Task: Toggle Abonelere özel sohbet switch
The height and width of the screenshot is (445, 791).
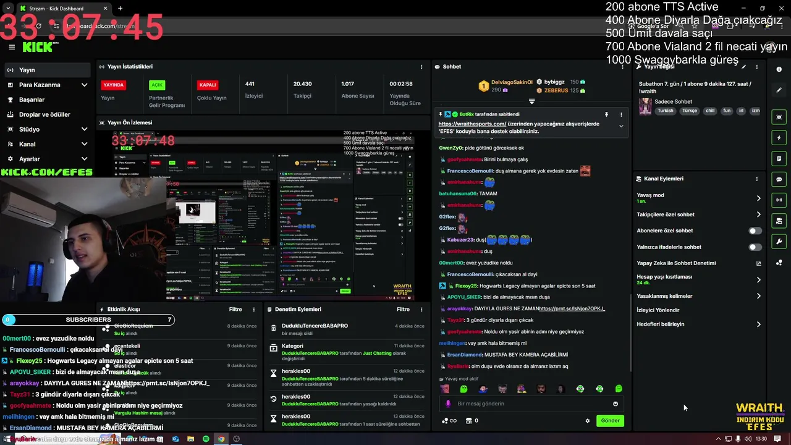Action: coord(755,231)
